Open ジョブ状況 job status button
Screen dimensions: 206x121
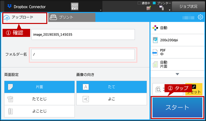point(188,6)
